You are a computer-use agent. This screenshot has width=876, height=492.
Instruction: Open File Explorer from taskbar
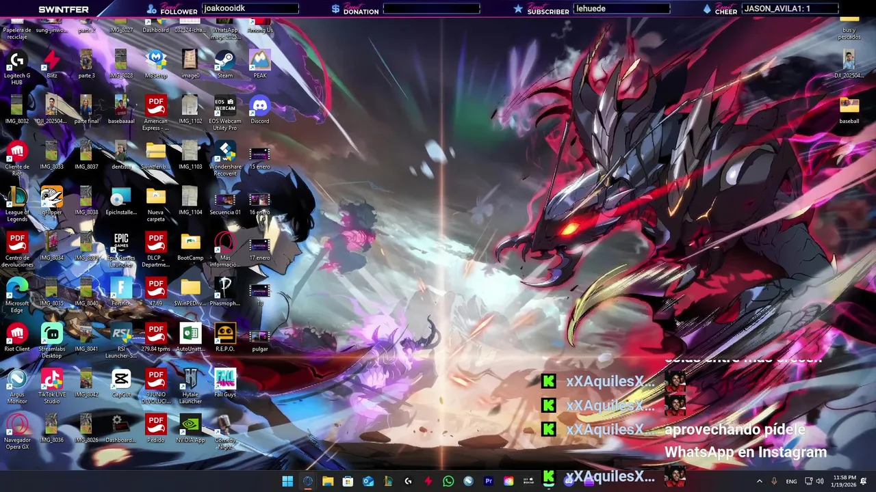pyautogui.click(x=328, y=481)
